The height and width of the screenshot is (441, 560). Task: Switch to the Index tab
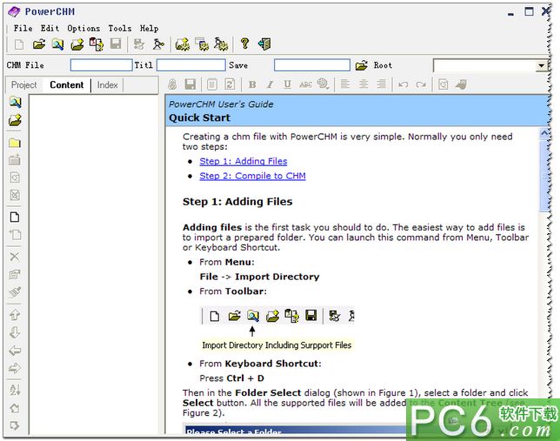coord(108,85)
